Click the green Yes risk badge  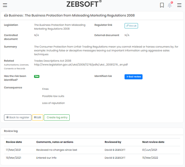[x=37, y=76]
